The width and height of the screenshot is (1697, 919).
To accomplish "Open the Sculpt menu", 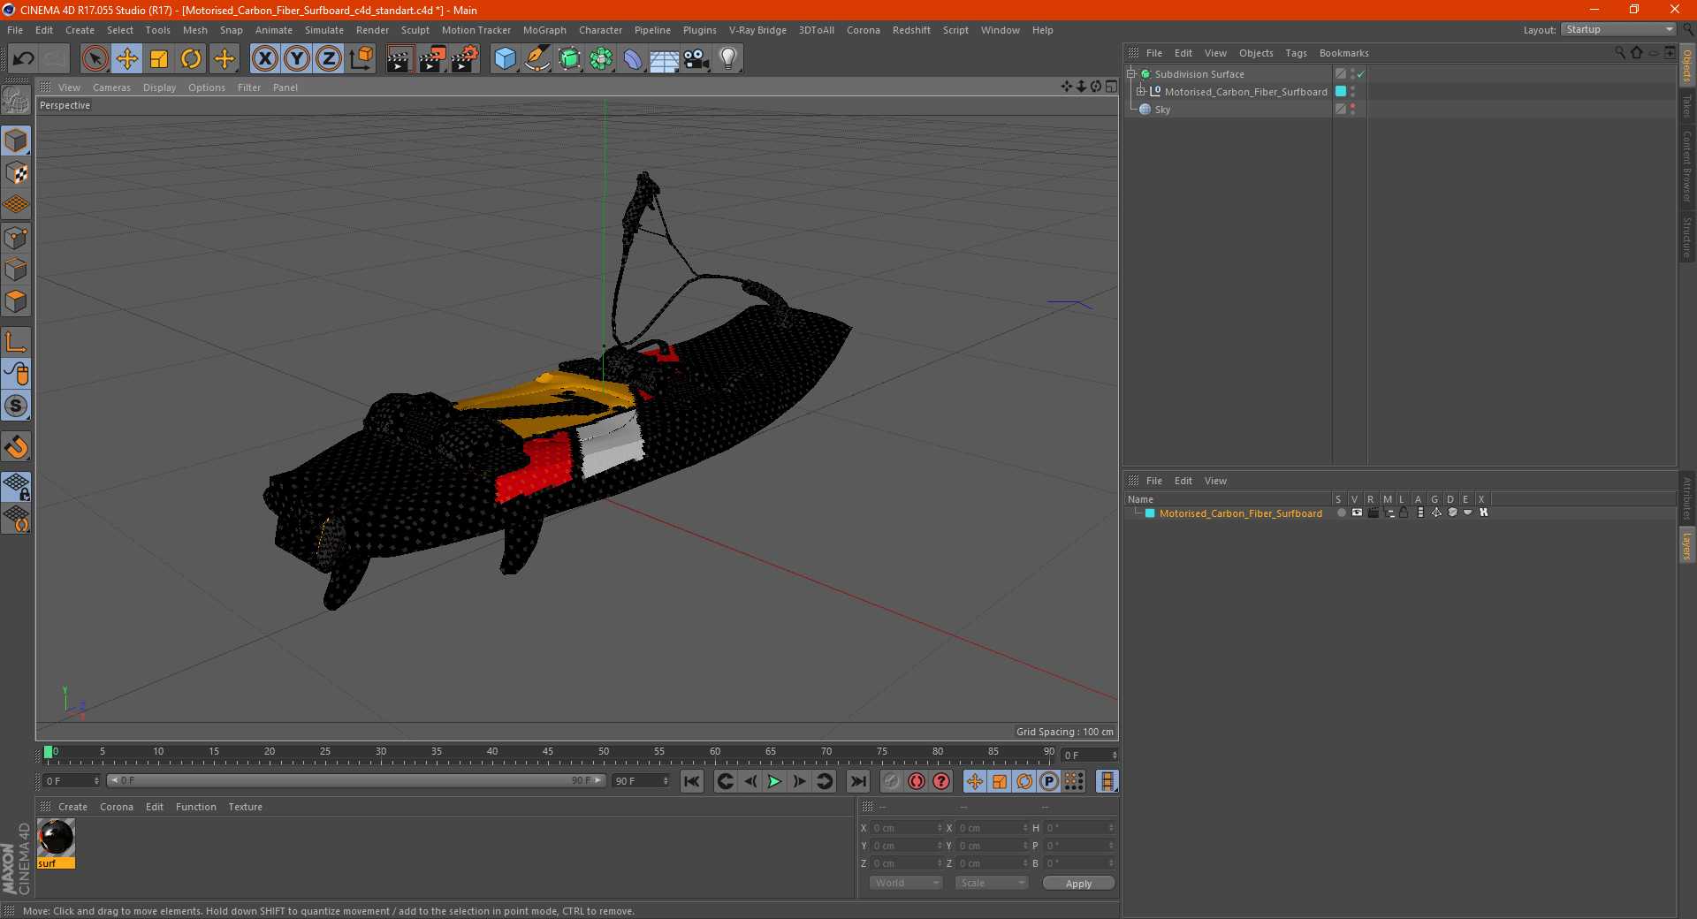I will [415, 30].
